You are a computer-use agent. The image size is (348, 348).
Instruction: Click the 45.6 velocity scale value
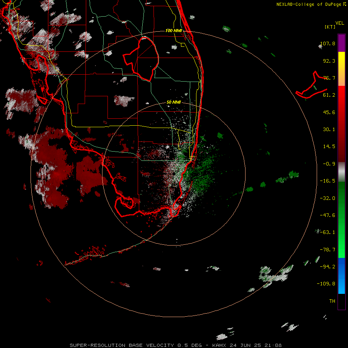(329, 112)
